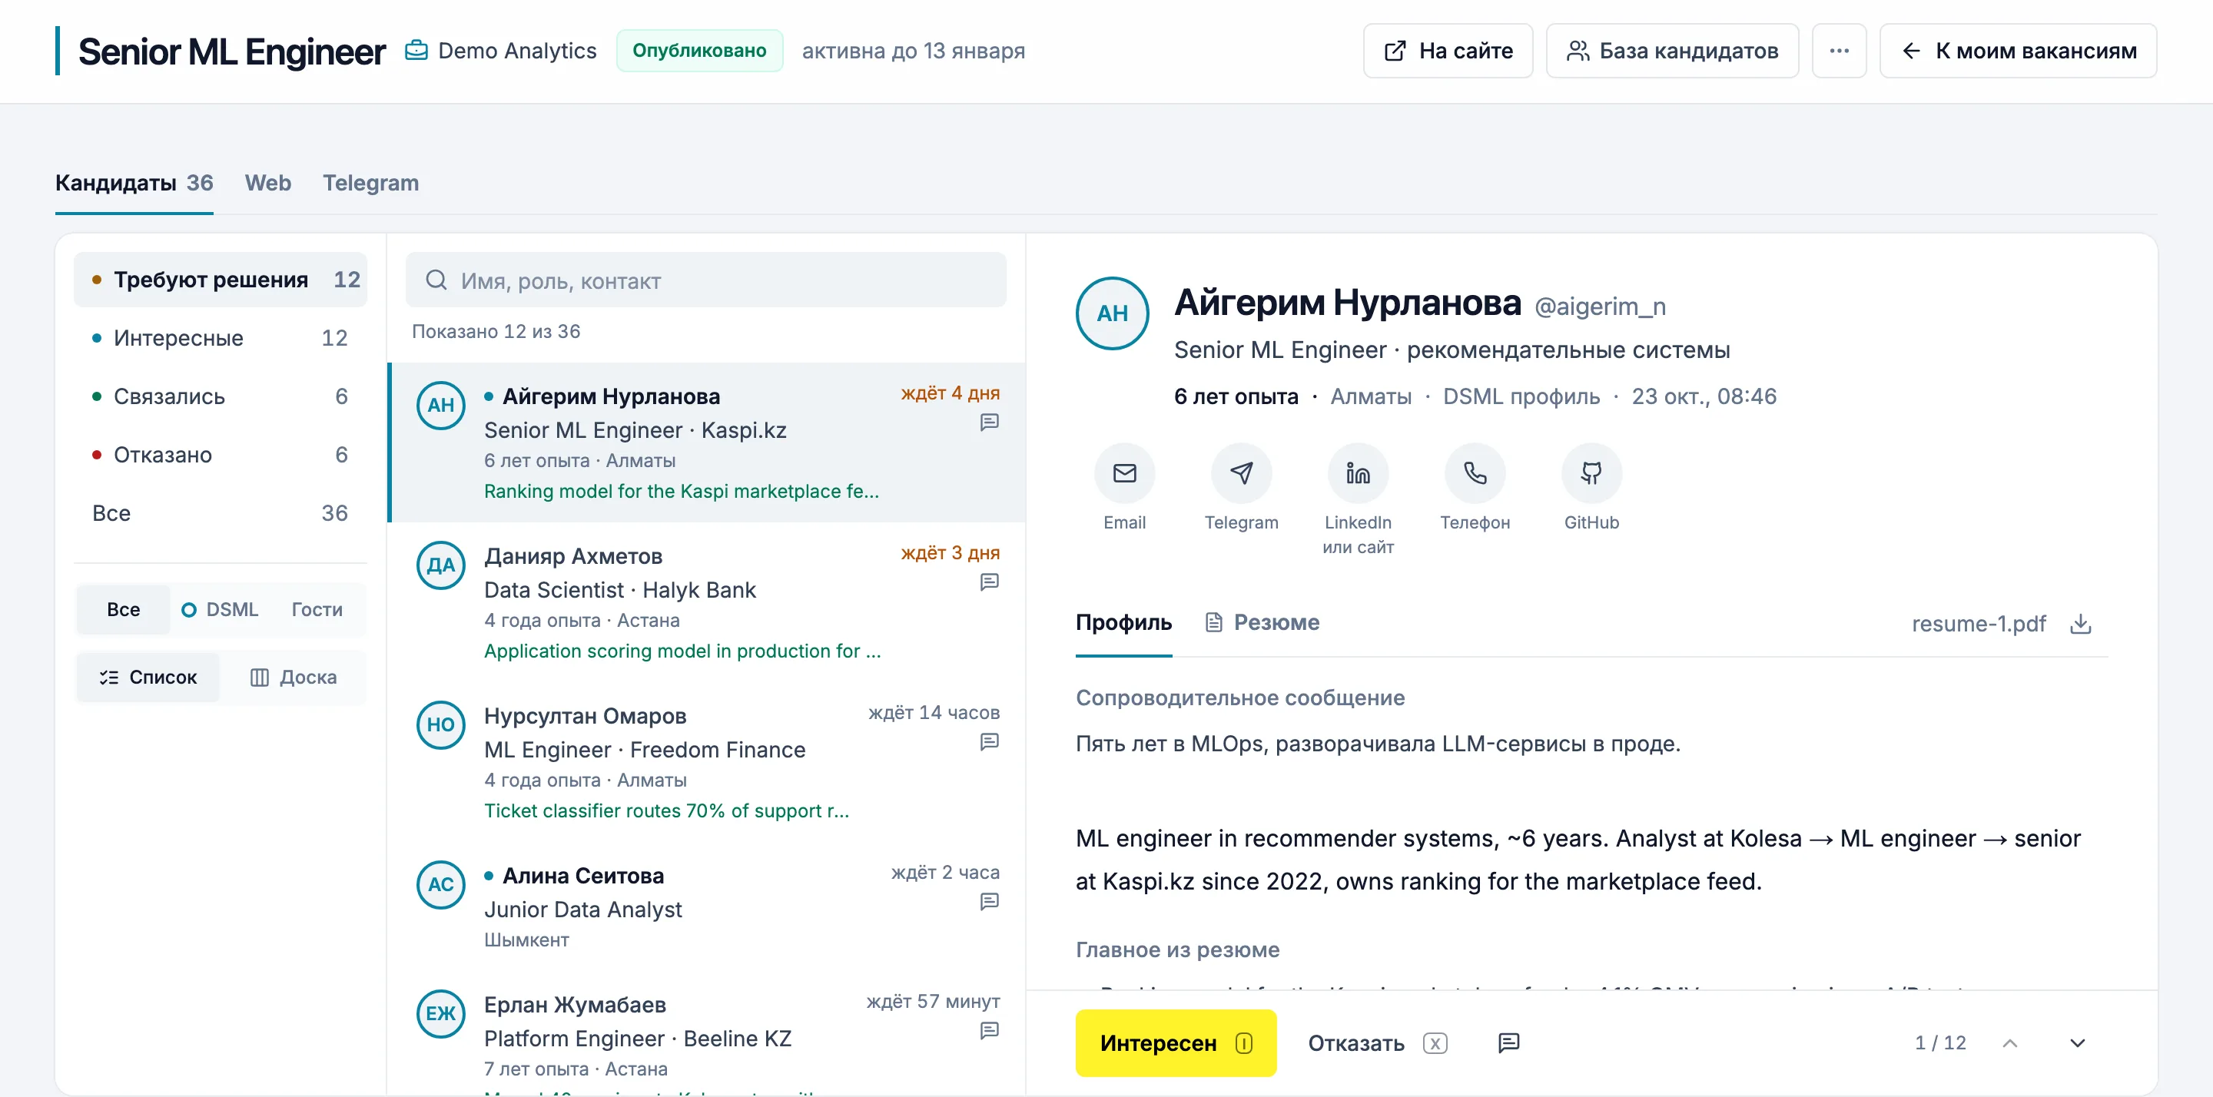Download resume-1.pdf with the download icon
Viewport: 2213px width, 1097px height.
point(2080,624)
